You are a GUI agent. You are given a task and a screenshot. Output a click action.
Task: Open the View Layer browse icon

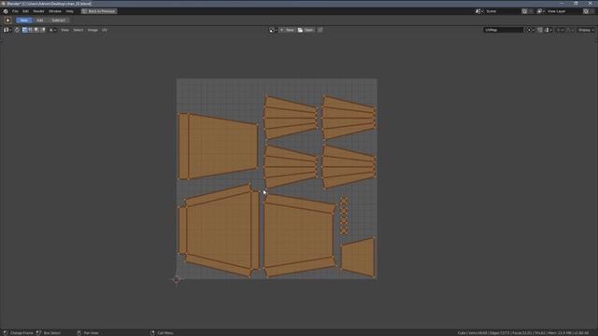click(x=540, y=11)
